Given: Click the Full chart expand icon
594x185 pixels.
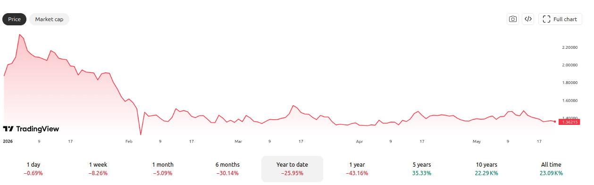Looking at the screenshot, I should 547,19.
